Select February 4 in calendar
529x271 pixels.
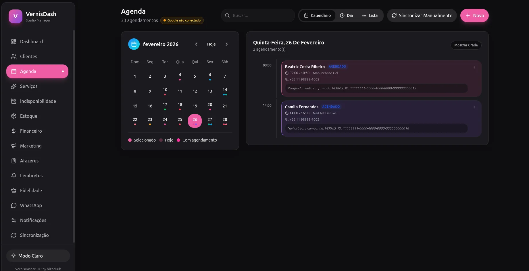pos(180,76)
